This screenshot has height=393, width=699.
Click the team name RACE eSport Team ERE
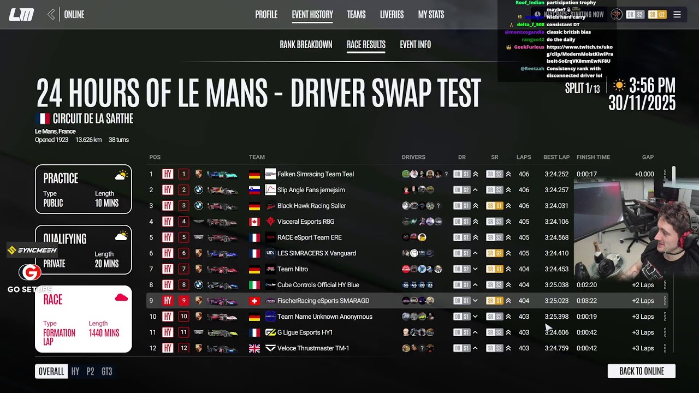point(310,237)
